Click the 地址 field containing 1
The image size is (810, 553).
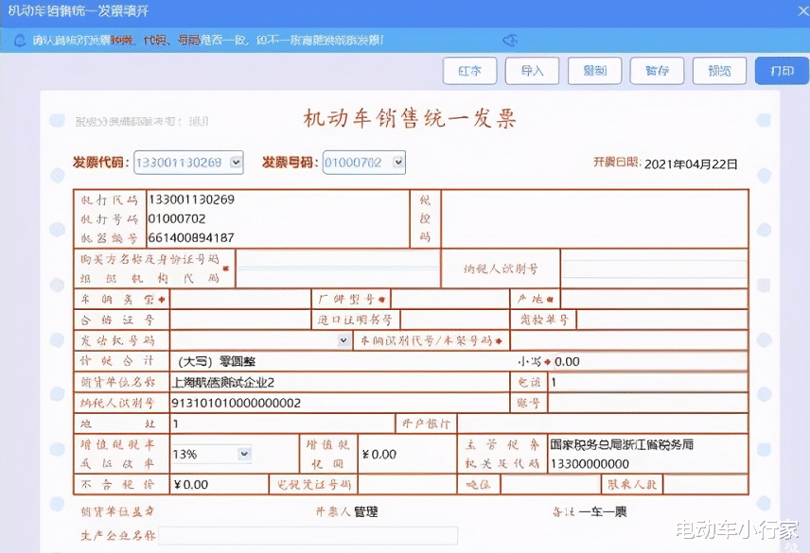coord(283,423)
